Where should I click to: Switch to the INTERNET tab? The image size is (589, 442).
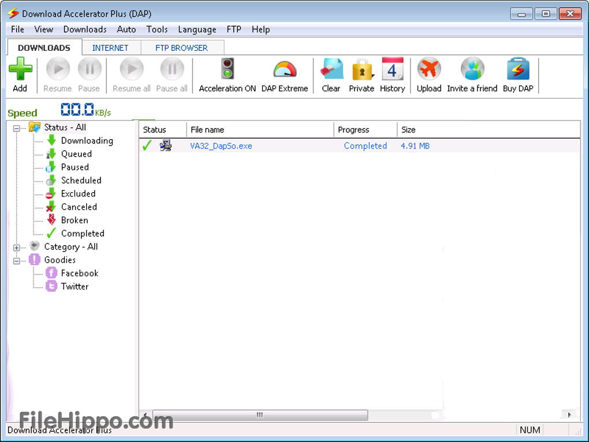[x=110, y=48]
